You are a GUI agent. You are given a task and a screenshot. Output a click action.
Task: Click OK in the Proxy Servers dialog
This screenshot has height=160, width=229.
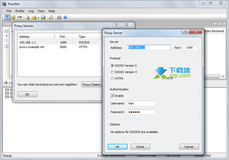(27, 94)
